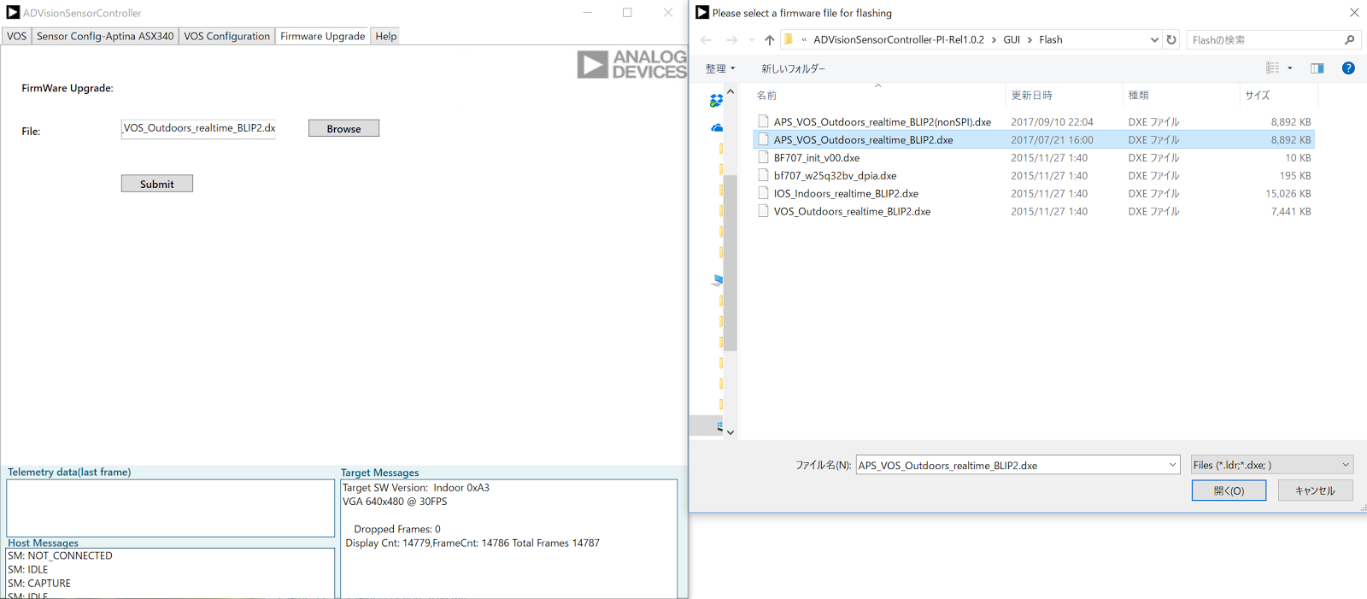
Task: Open recent locations dropdown arrow
Action: [752, 40]
